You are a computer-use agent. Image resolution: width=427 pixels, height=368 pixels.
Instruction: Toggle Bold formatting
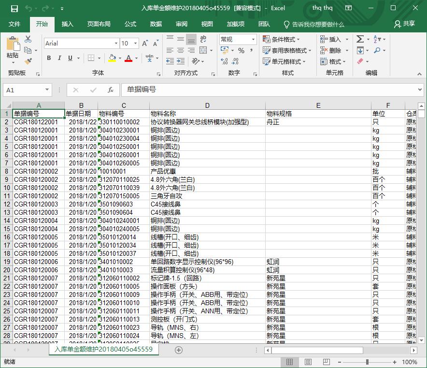pyautogui.click(x=49, y=58)
